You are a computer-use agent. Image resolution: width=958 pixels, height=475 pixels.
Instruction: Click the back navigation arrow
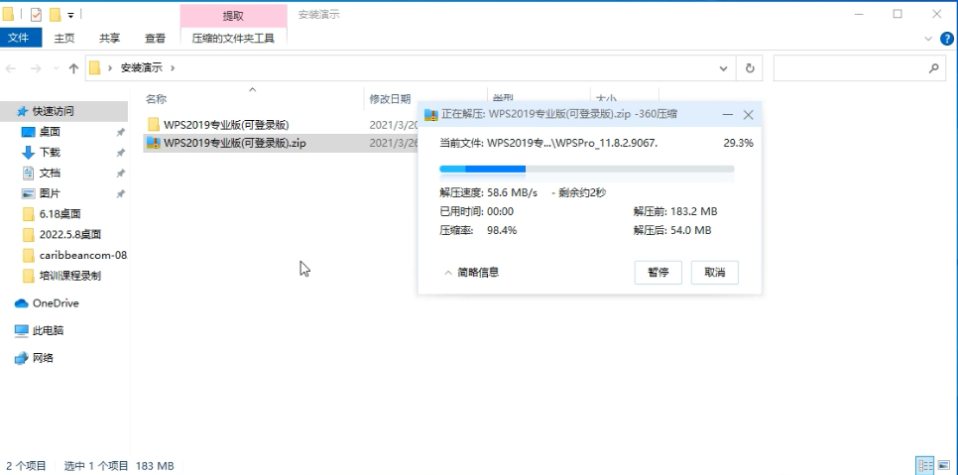[x=10, y=68]
